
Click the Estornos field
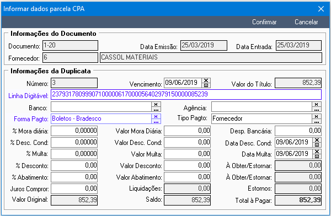pos(298,188)
